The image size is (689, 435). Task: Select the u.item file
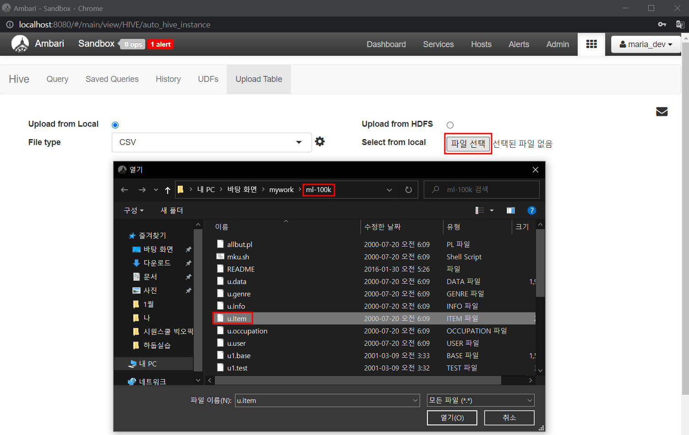(236, 319)
